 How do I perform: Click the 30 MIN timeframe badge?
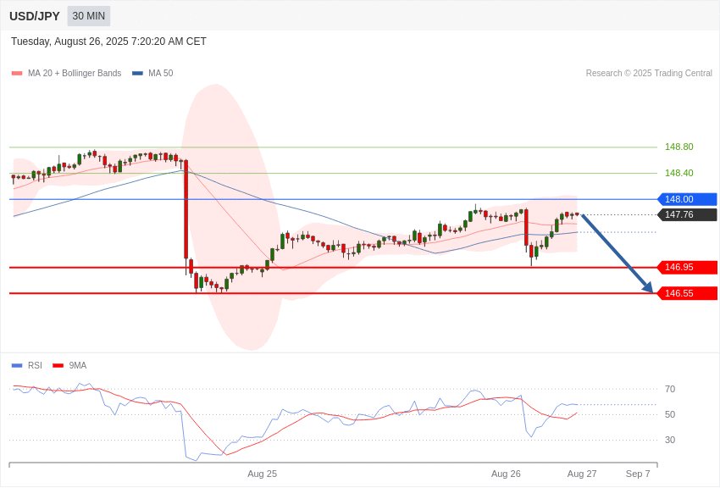click(x=89, y=16)
